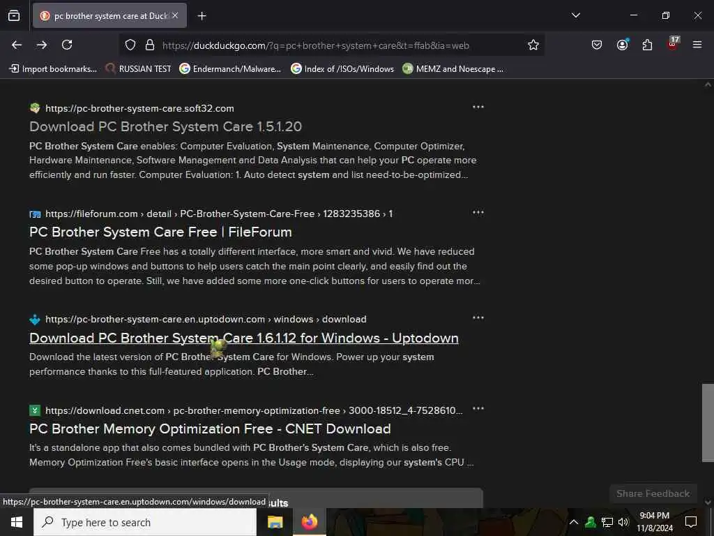
Task: Click the CNET download site favicon
Action: tap(35, 410)
